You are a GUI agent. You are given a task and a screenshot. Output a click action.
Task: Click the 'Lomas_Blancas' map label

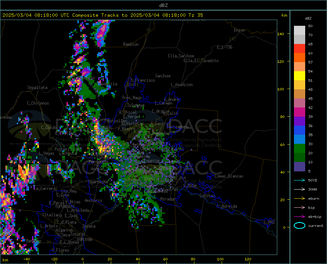pyautogui.click(x=229, y=176)
